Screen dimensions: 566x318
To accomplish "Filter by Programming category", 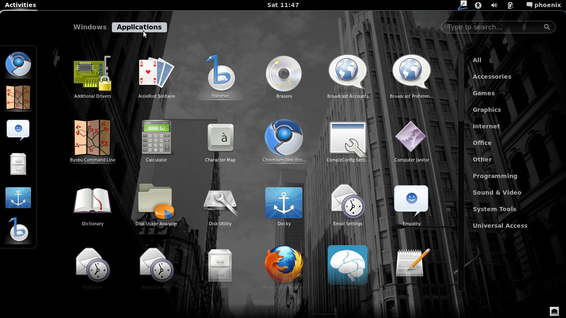I will [x=495, y=176].
